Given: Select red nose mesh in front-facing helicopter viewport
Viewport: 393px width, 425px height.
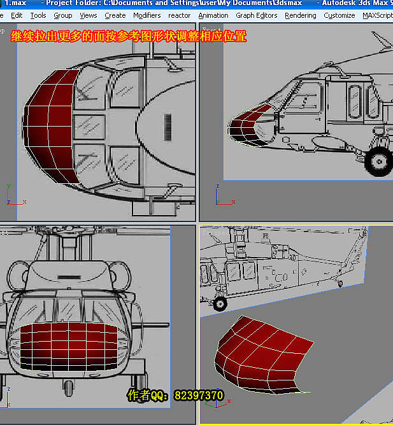Looking at the screenshot, I should coord(69,347).
